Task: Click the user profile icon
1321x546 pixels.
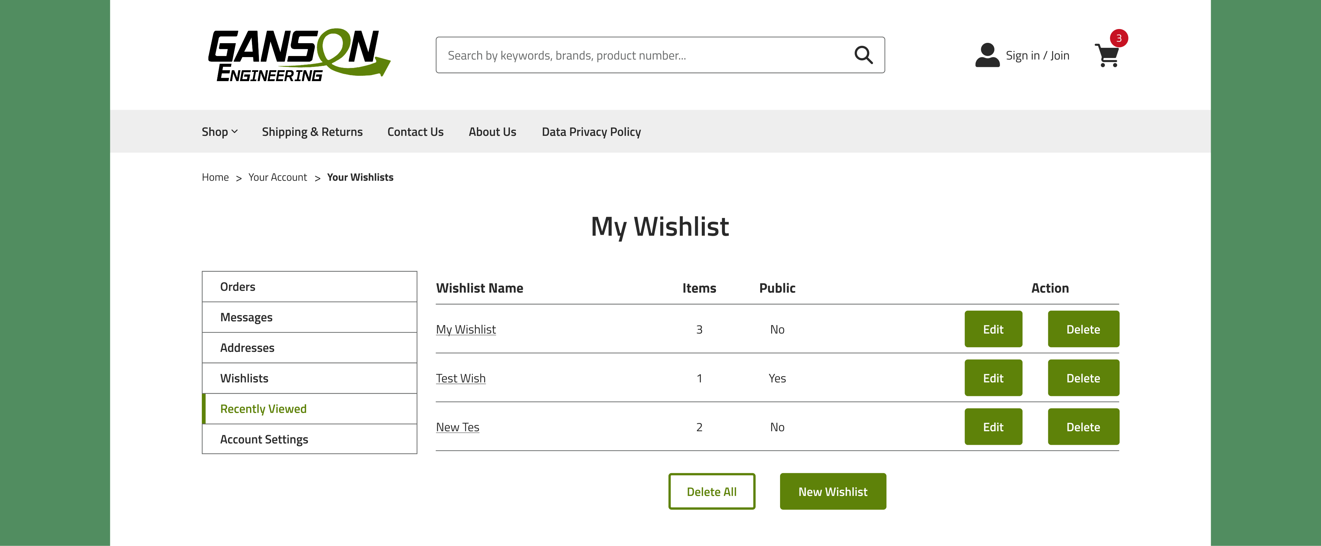Action: 987,54
